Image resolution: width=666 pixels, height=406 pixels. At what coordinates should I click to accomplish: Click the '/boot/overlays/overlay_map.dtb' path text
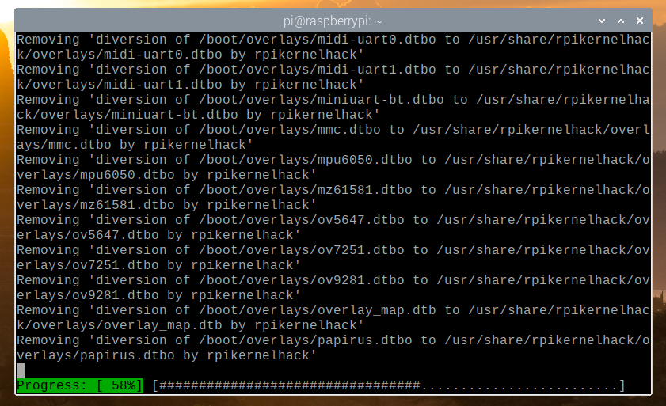318,310
